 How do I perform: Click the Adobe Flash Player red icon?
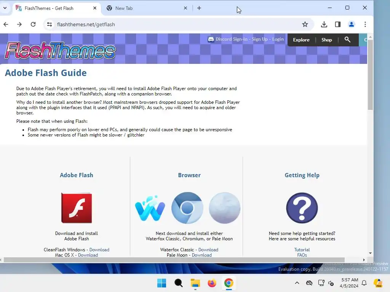77,208
